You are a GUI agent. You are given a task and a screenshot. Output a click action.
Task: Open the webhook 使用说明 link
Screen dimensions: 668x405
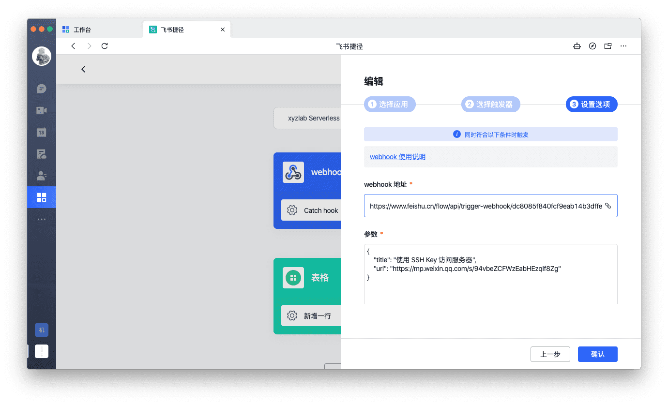pyautogui.click(x=397, y=157)
